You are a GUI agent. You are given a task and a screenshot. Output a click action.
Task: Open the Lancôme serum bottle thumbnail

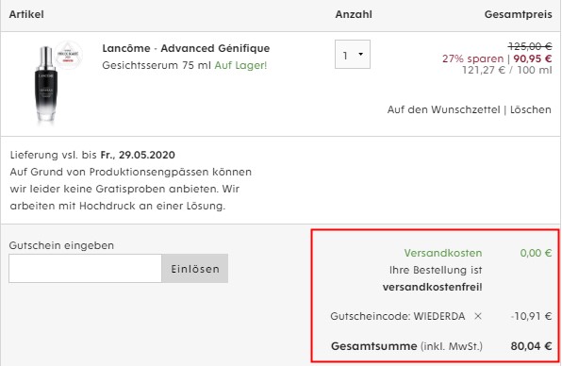coord(46,85)
